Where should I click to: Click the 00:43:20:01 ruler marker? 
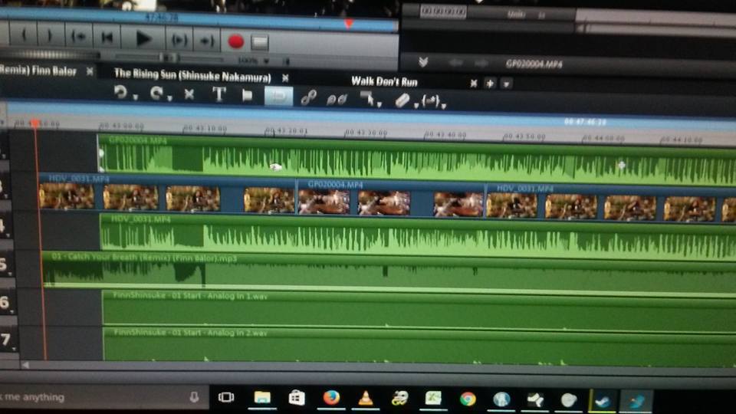[x=286, y=130]
